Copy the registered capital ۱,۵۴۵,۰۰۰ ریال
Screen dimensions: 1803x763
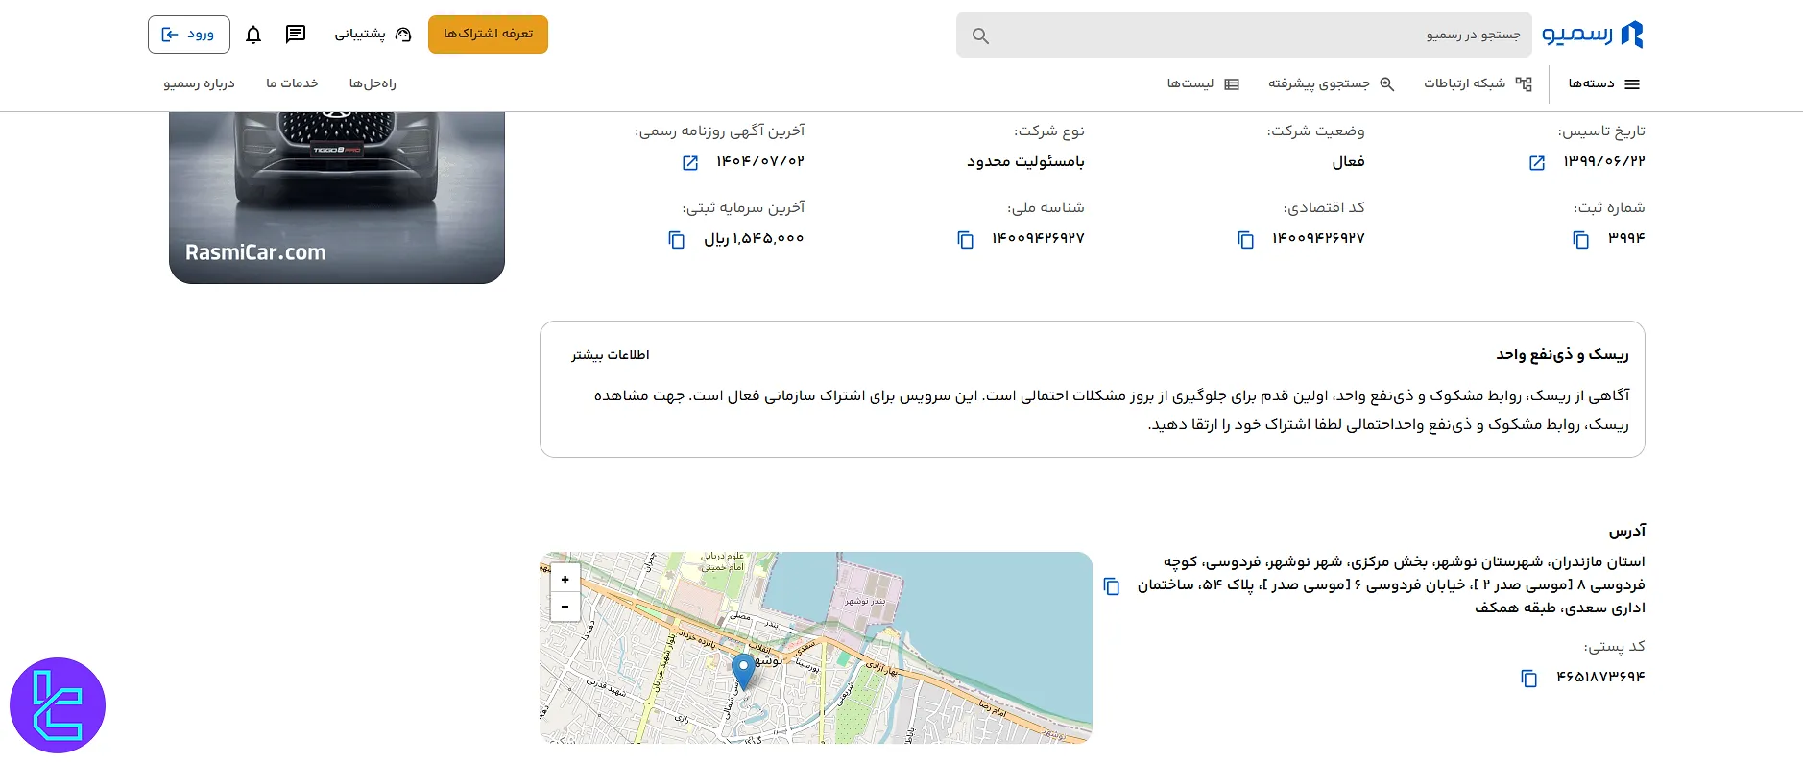click(x=677, y=240)
